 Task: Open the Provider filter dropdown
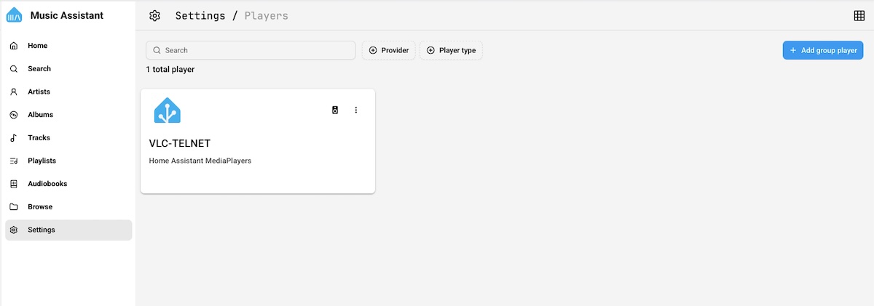pyautogui.click(x=389, y=50)
